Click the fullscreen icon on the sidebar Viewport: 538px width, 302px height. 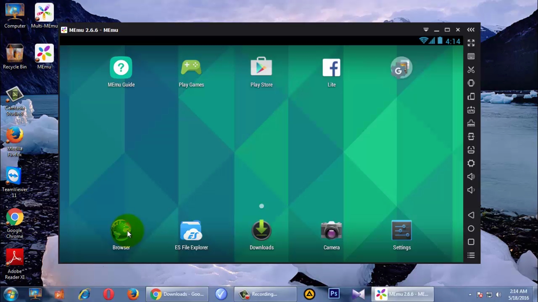tap(471, 42)
